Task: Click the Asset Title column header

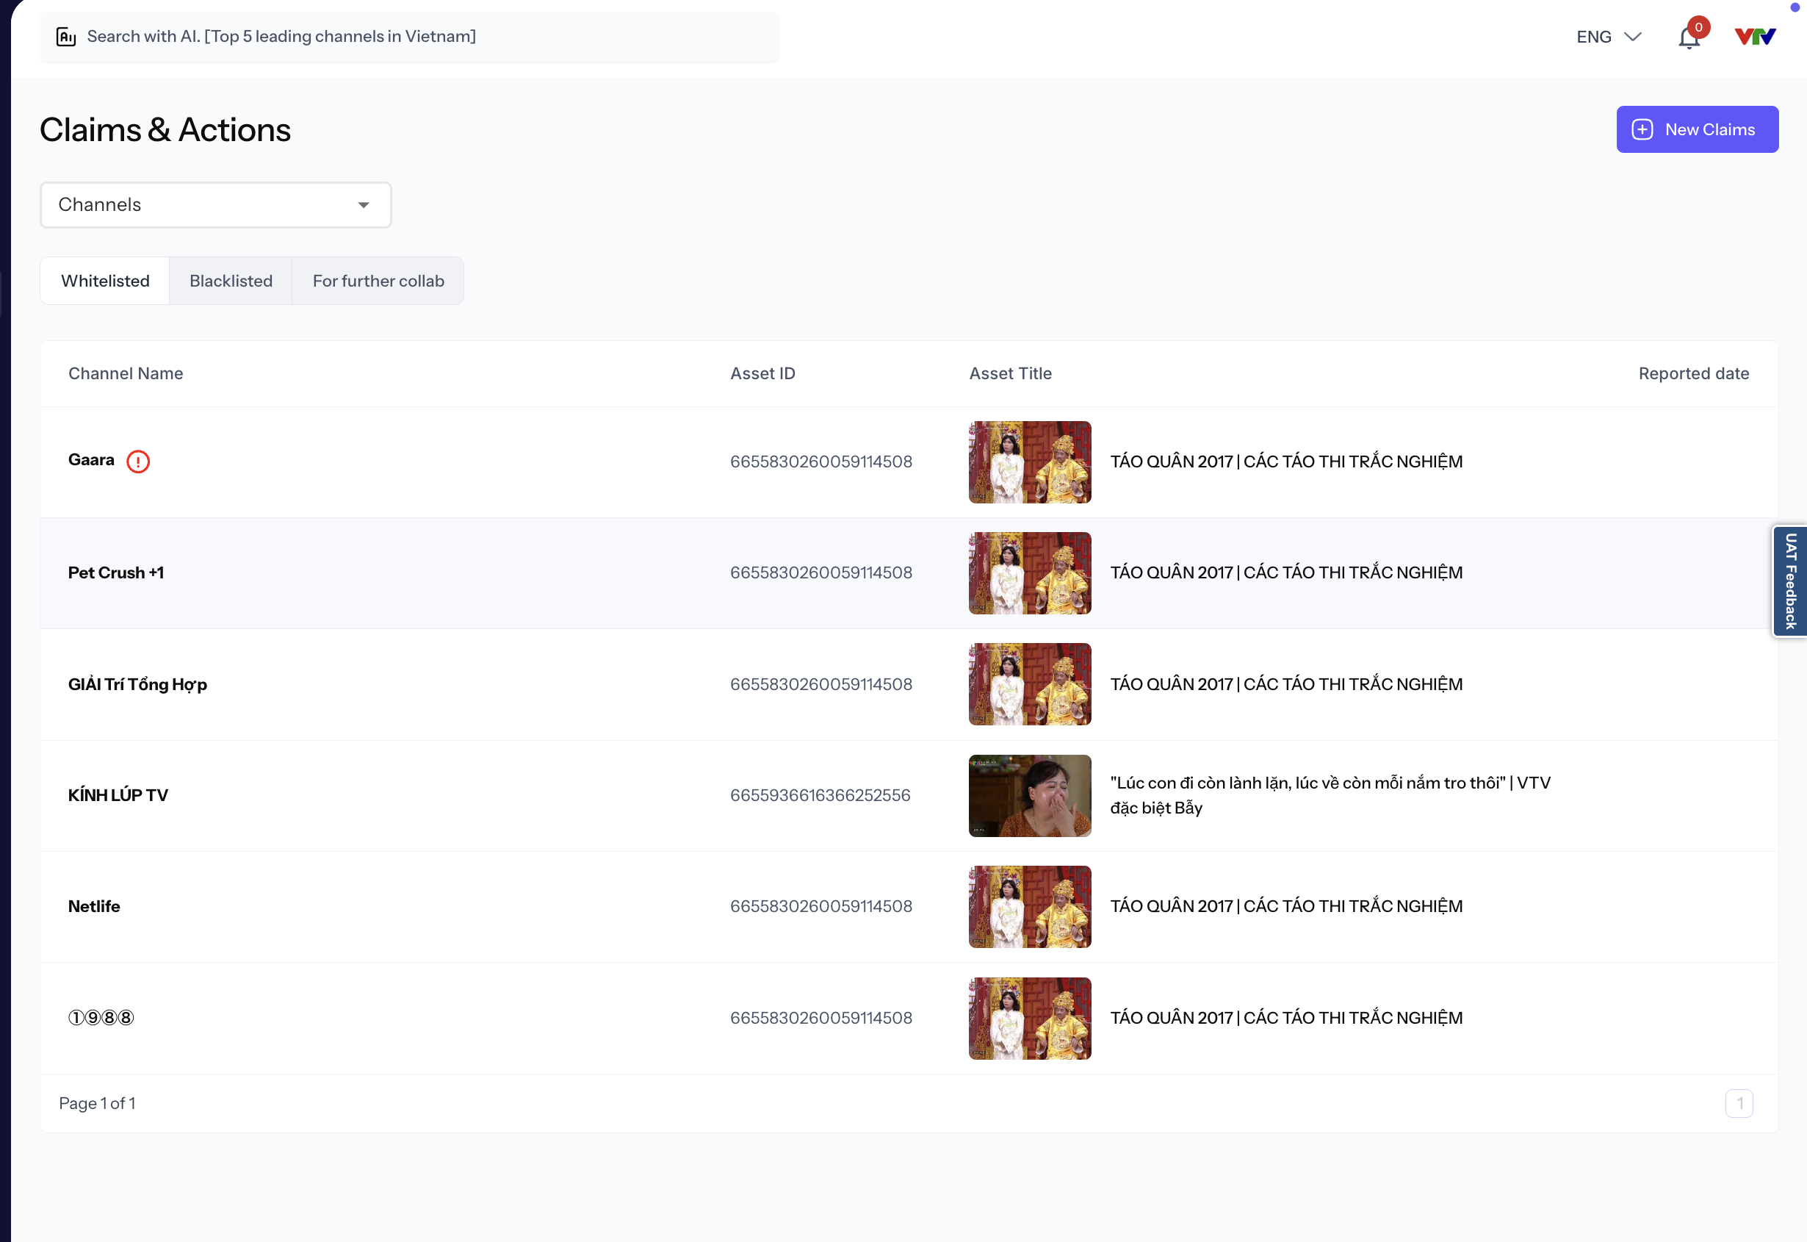Action: [1011, 373]
